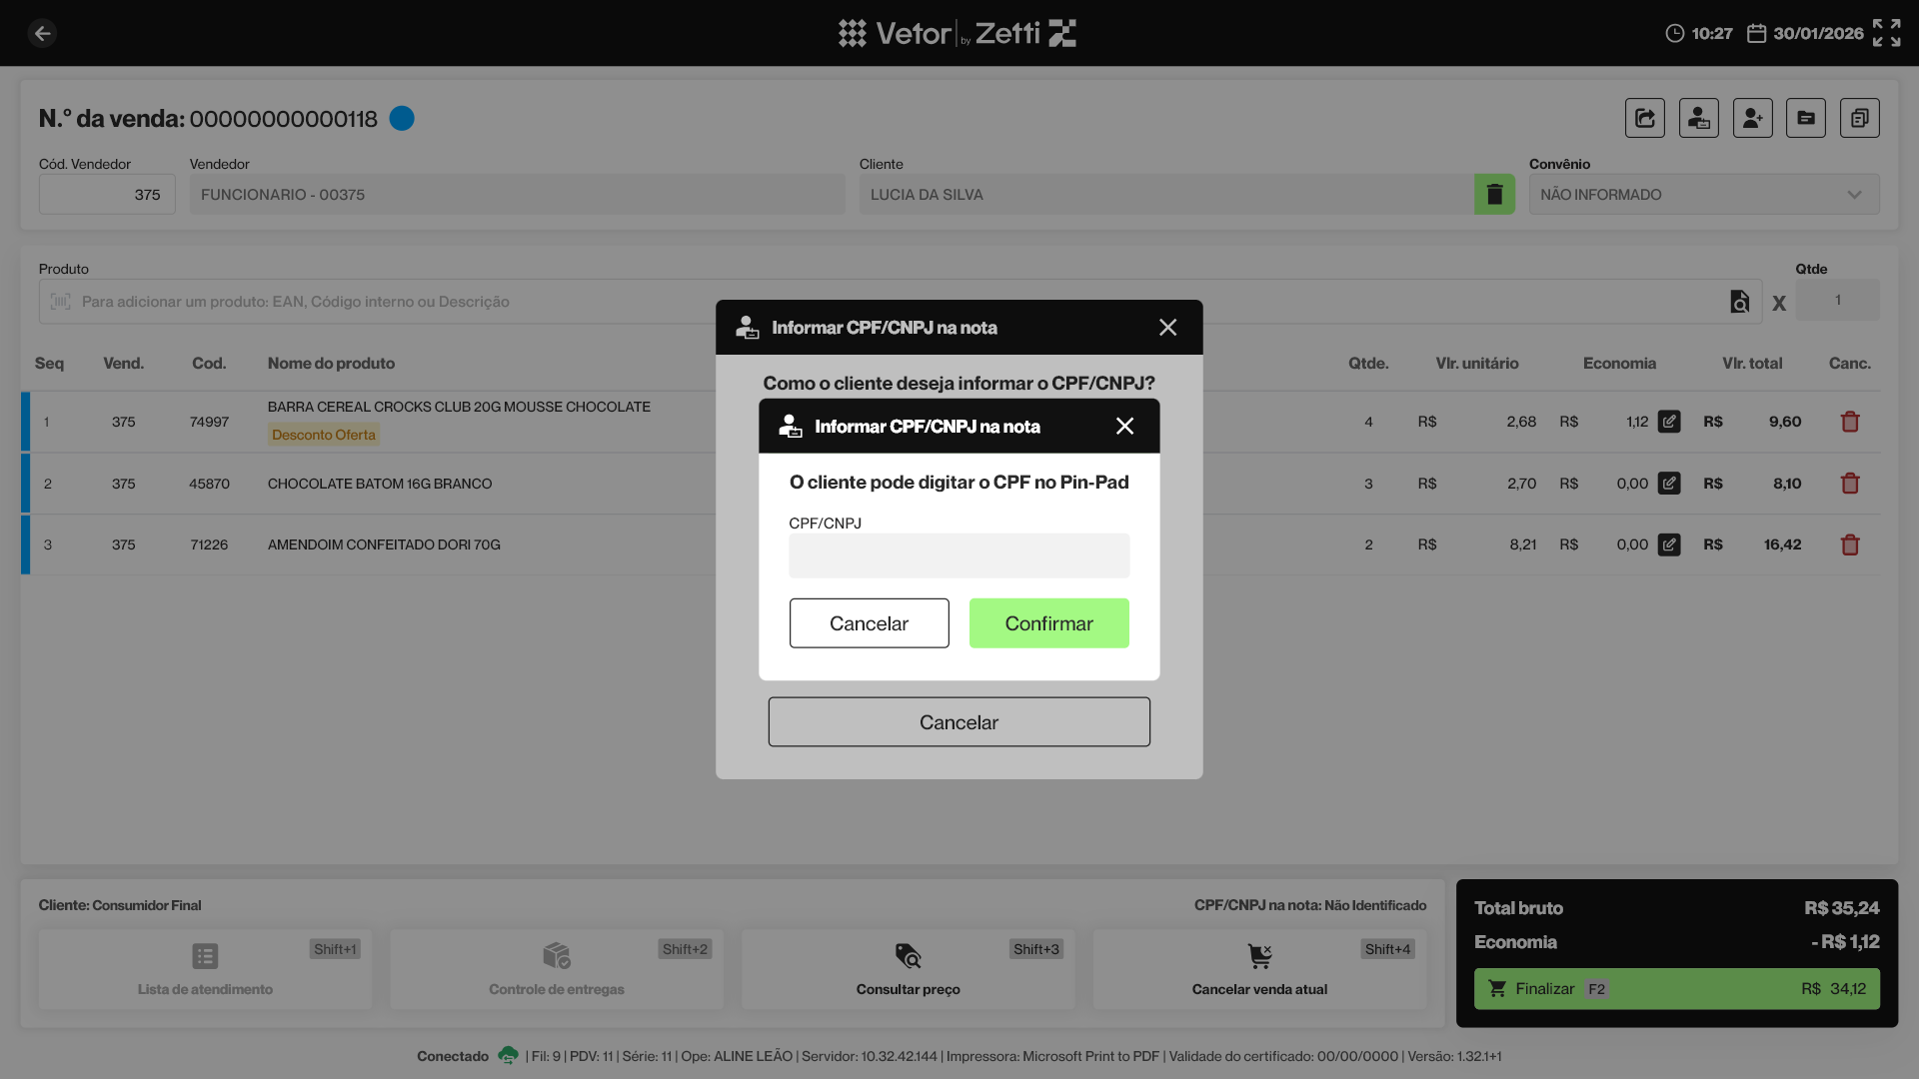The height and width of the screenshot is (1079, 1919).
Task: Select Cancelar venda atual option
Action: (1258, 969)
